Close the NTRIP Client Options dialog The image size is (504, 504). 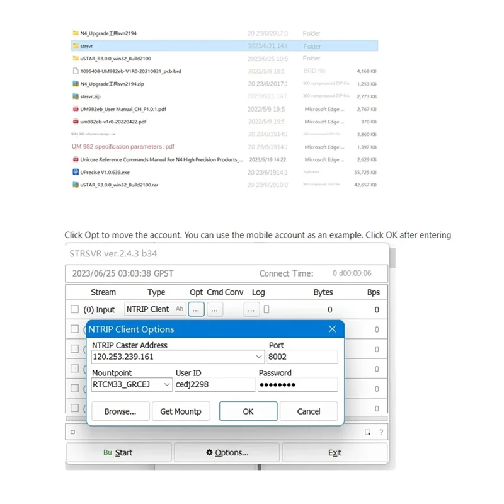[x=333, y=329]
